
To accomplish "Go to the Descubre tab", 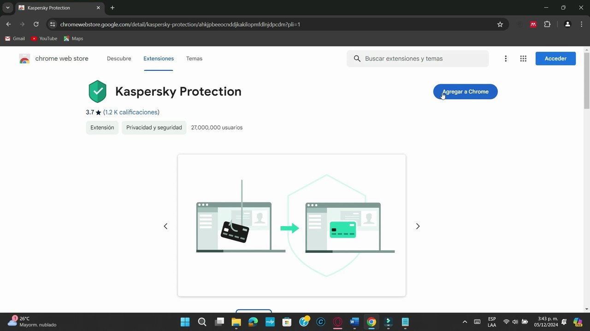I will [x=119, y=58].
